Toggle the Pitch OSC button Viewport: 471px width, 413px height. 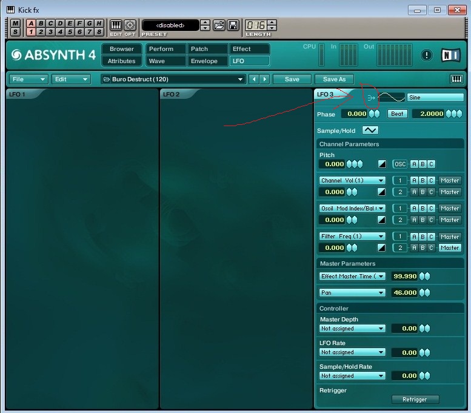click(400, 164)
